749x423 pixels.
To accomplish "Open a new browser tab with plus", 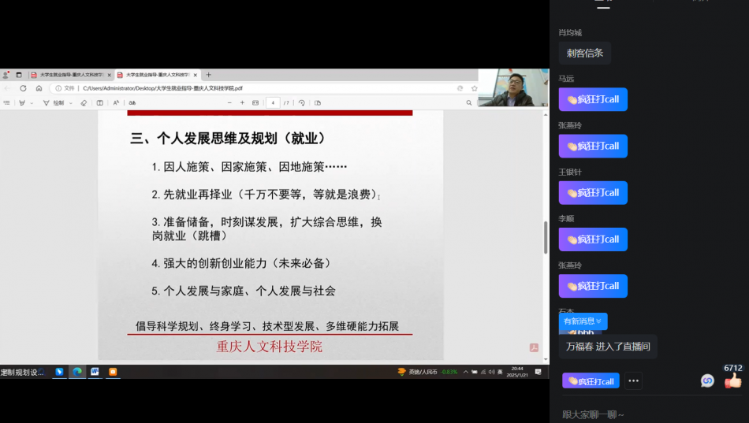I will (209, 75).
